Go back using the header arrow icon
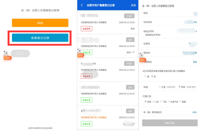This screenshot has width=208, height=133. tap(82, 5)
